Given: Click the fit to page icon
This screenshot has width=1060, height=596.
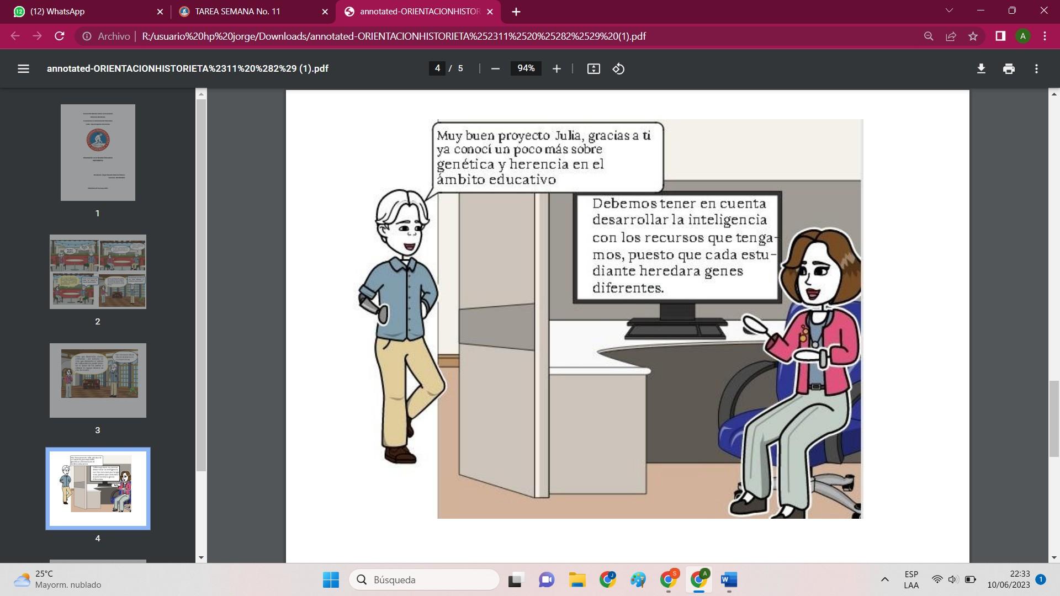Looking at the screenshot, I should 593,68.
